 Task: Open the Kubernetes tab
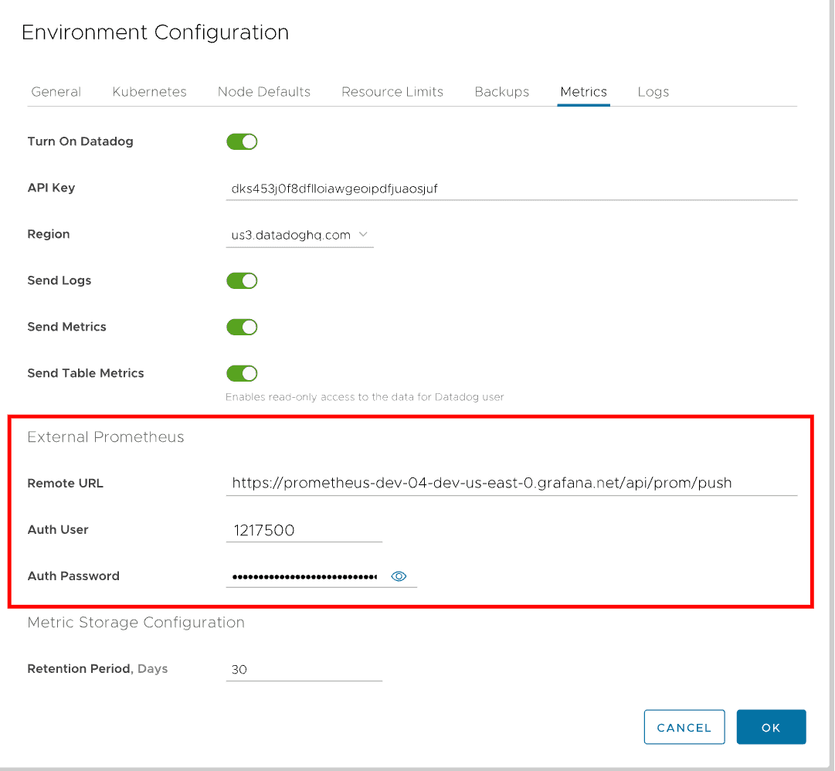coord(149,91)
